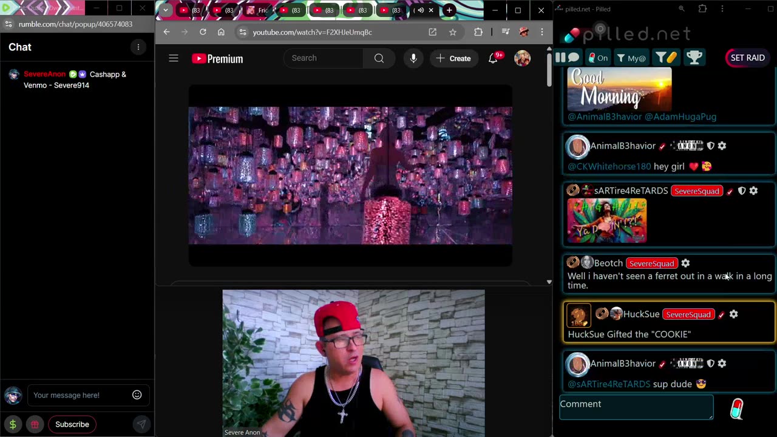Image resolution: width=777 pixels, height=437 pixels.
Task: Open the Chrome three-dot menu
Action: 541,32
